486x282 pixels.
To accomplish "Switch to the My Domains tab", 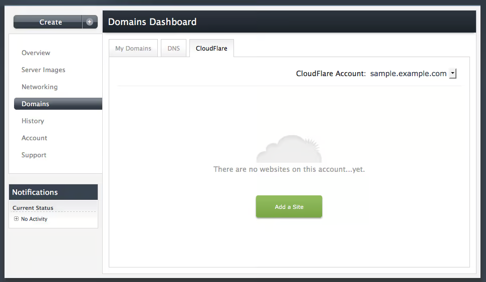I will [x=133, y=49].
